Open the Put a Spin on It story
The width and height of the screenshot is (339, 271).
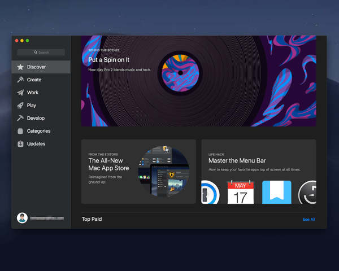[198, 81]
